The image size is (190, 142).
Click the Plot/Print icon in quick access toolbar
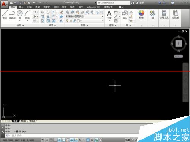pos(29,3)
